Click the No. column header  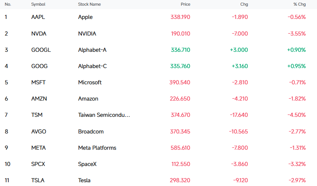pos(8,4)
